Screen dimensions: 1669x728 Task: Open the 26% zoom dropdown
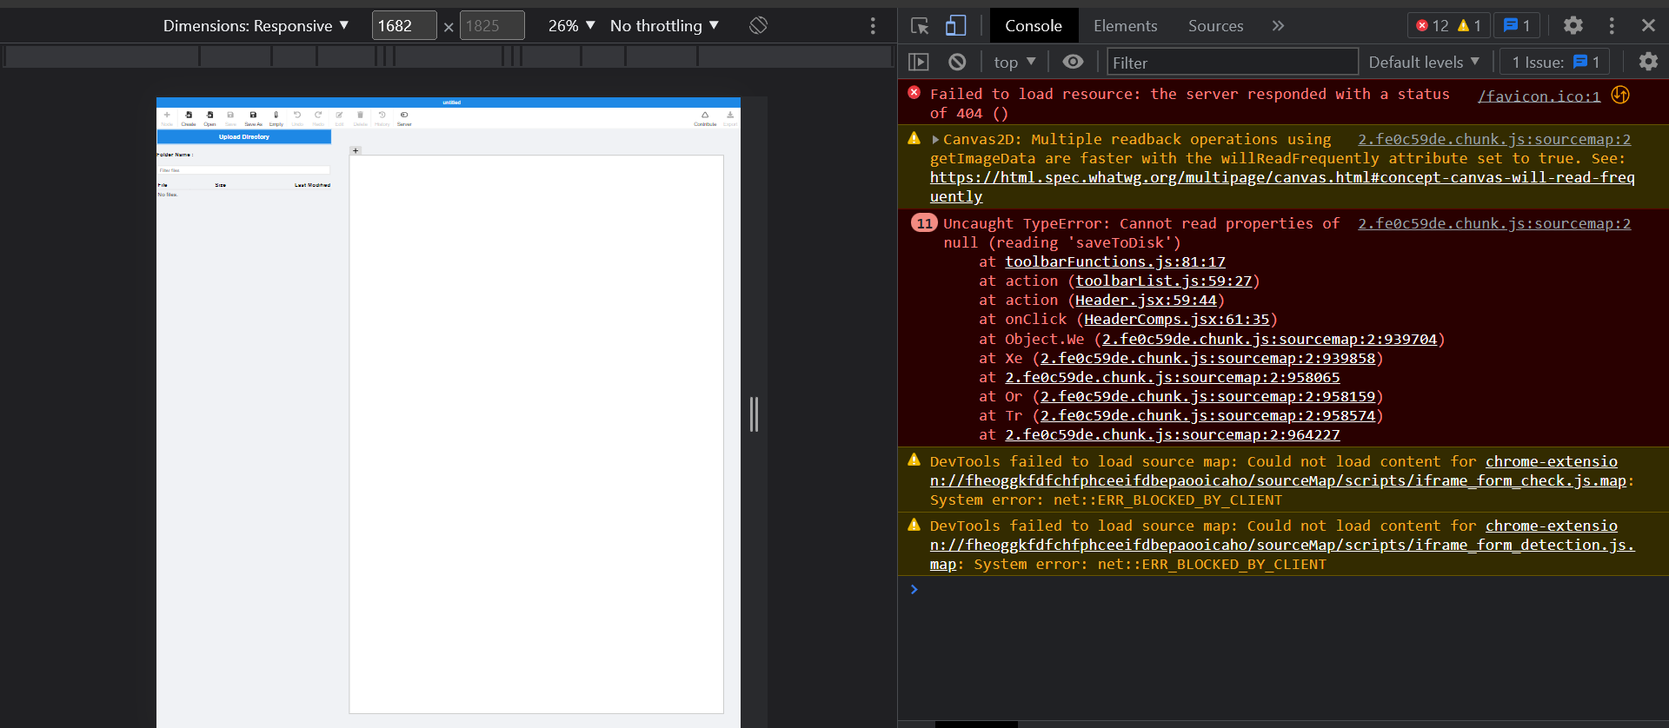pos(572,26)
